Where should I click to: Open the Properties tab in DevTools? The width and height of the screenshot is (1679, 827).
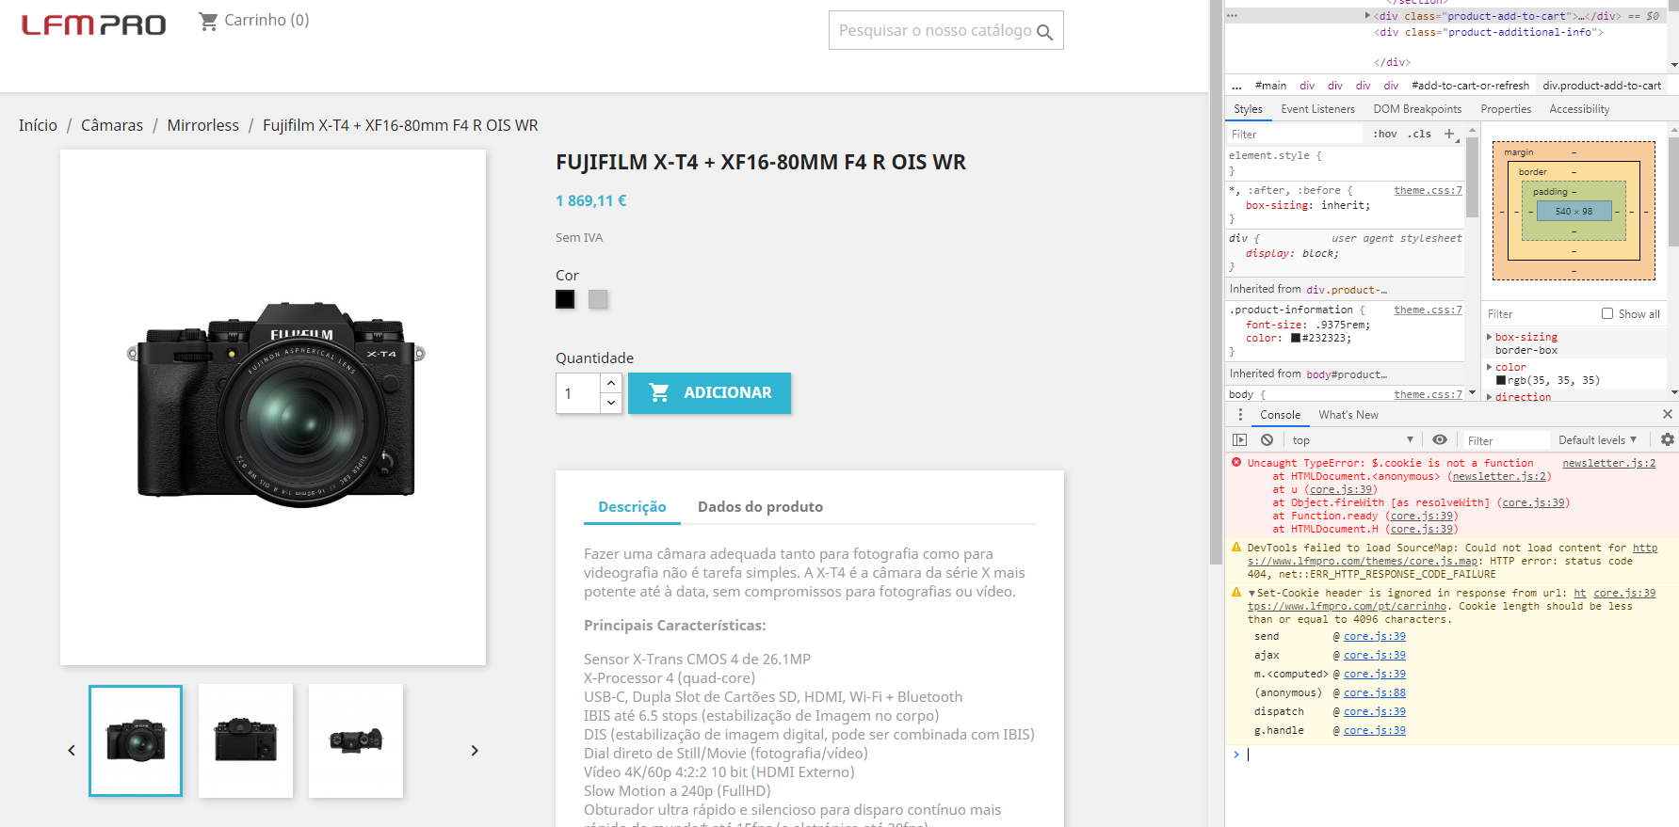click(1506, 109)
